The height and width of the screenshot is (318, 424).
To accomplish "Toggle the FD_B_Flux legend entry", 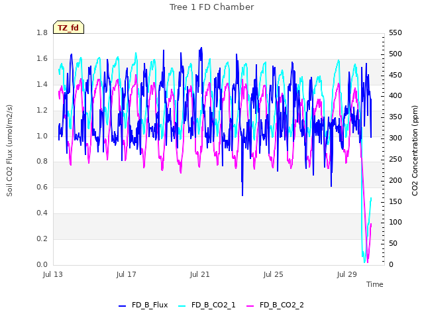I will click(143, 305).
